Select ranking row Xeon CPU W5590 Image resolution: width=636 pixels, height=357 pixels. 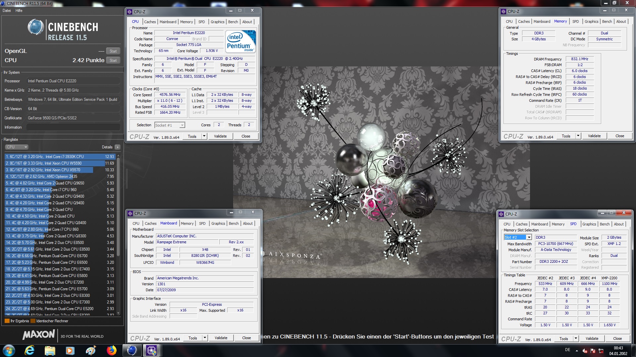pos(60,163)
